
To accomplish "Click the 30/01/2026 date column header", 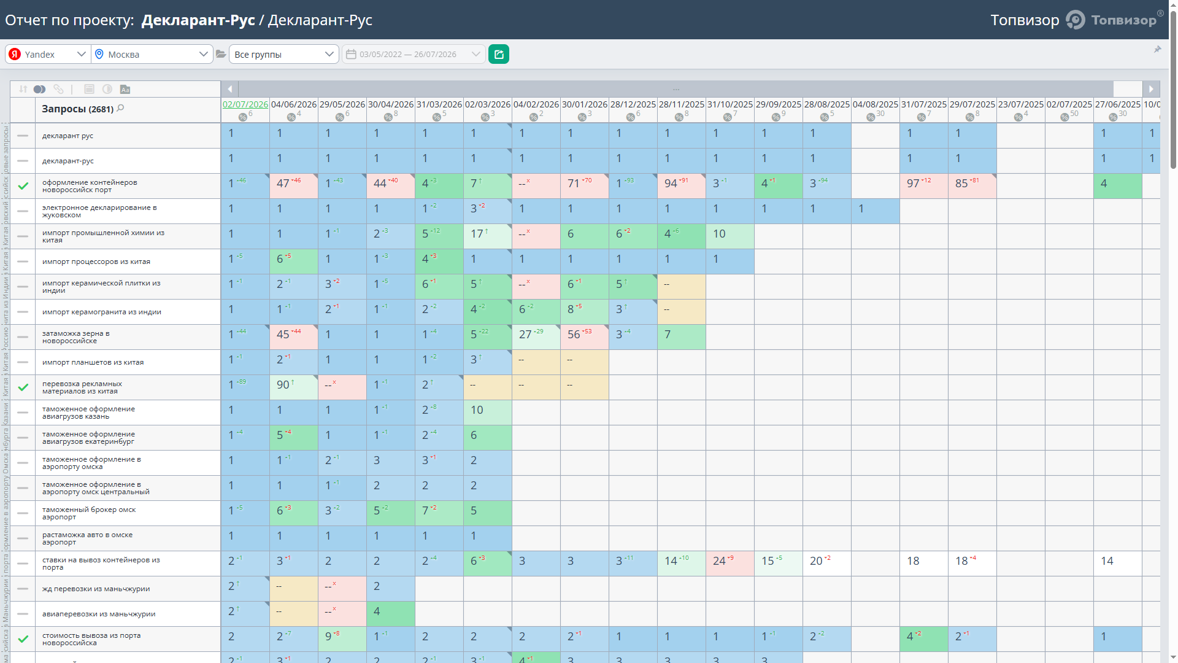I will point(585,104).
